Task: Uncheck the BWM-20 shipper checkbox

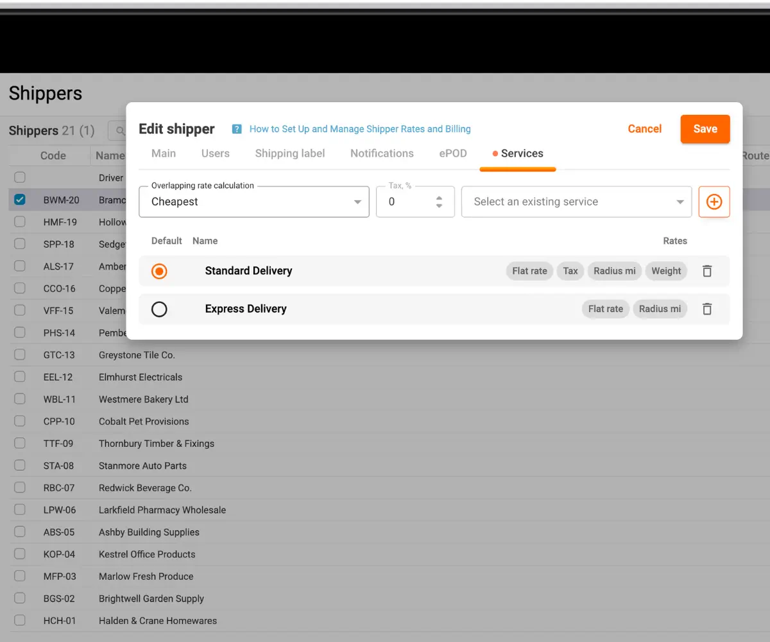Action: point(20,200)
